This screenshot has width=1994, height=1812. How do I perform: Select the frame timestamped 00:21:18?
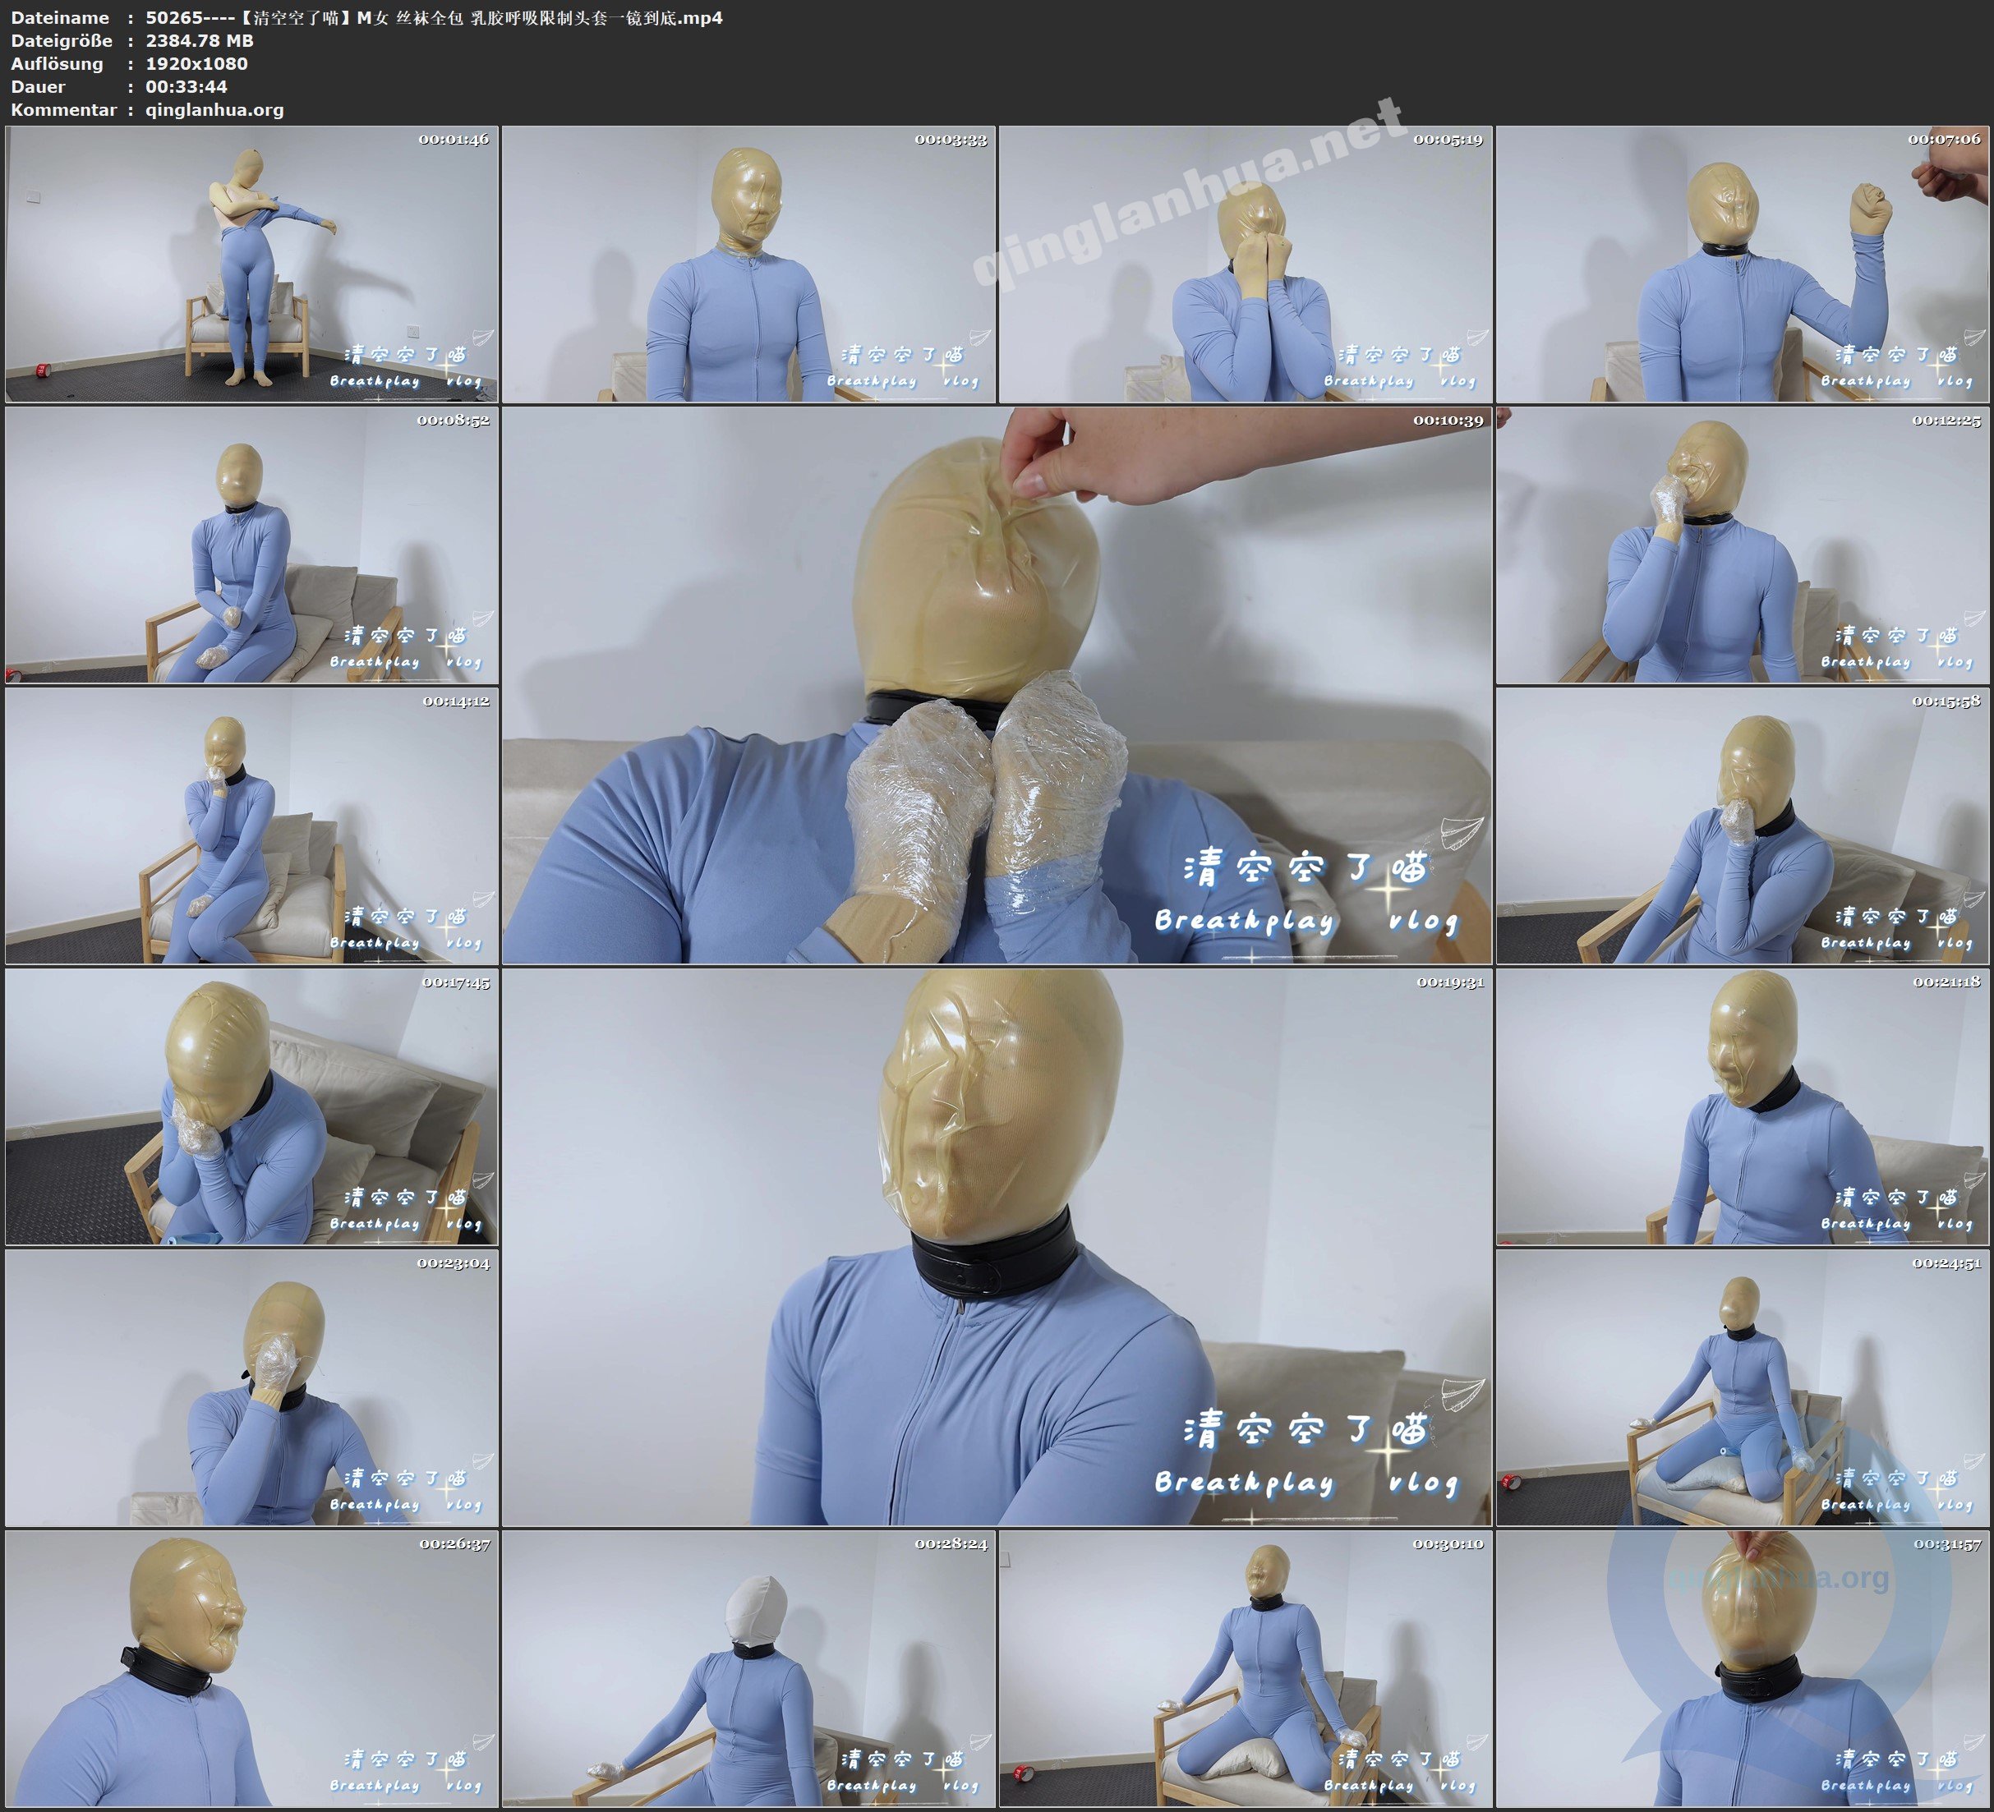1743,1106
